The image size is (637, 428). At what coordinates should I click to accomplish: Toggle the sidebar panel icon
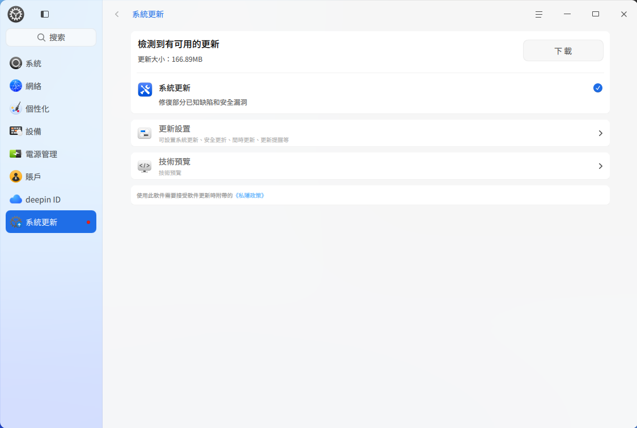(45, 14)
